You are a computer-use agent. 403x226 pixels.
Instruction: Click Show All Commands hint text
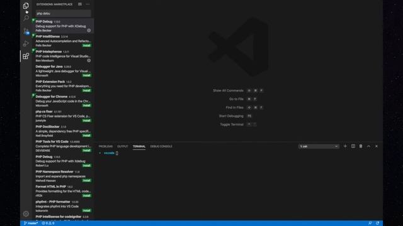[x=228, y=90]
